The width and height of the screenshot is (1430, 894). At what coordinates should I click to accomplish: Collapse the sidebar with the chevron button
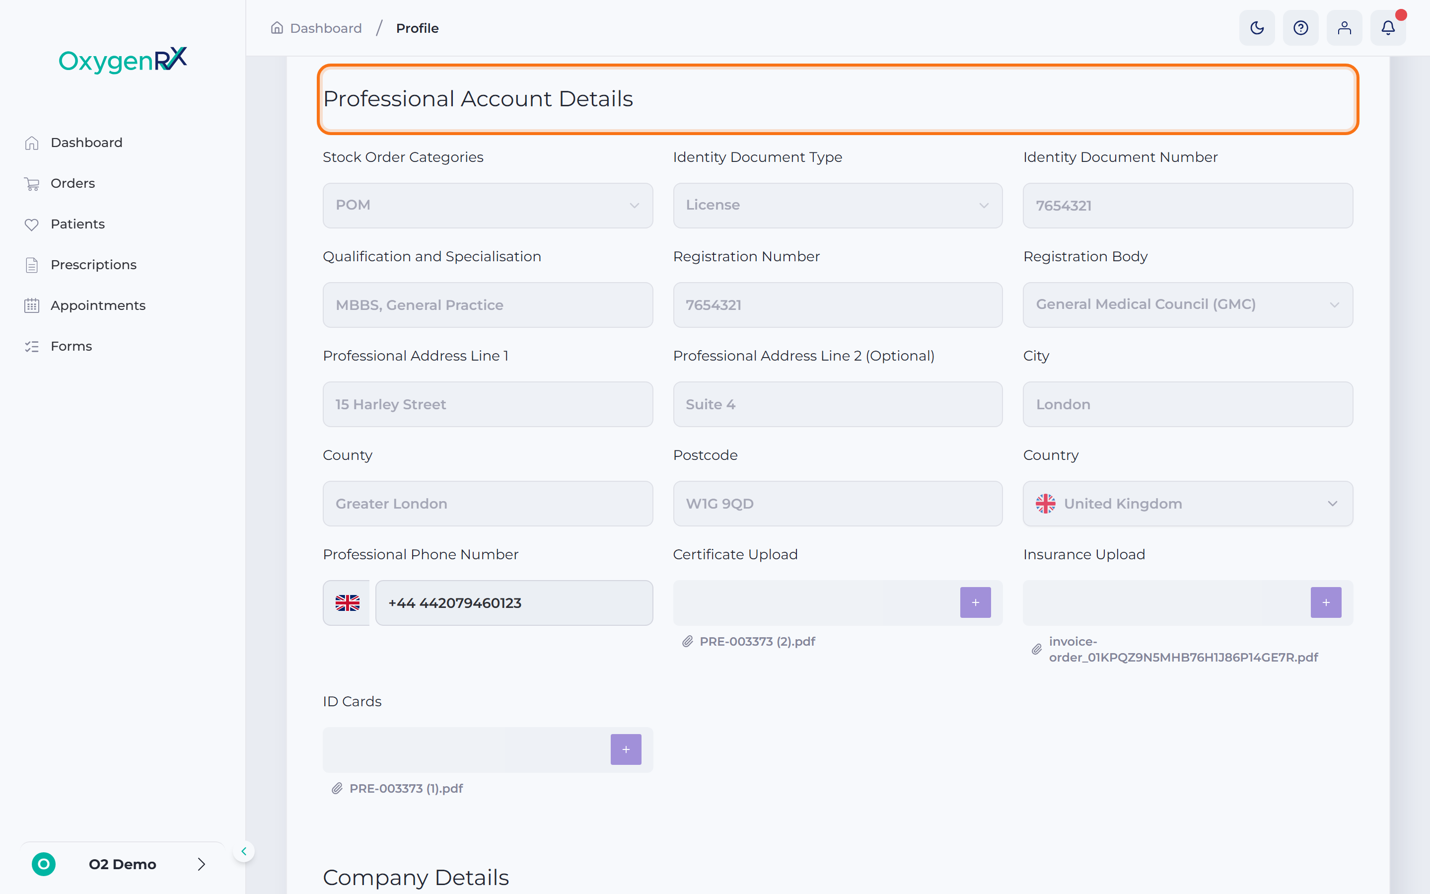coord(243,851)
